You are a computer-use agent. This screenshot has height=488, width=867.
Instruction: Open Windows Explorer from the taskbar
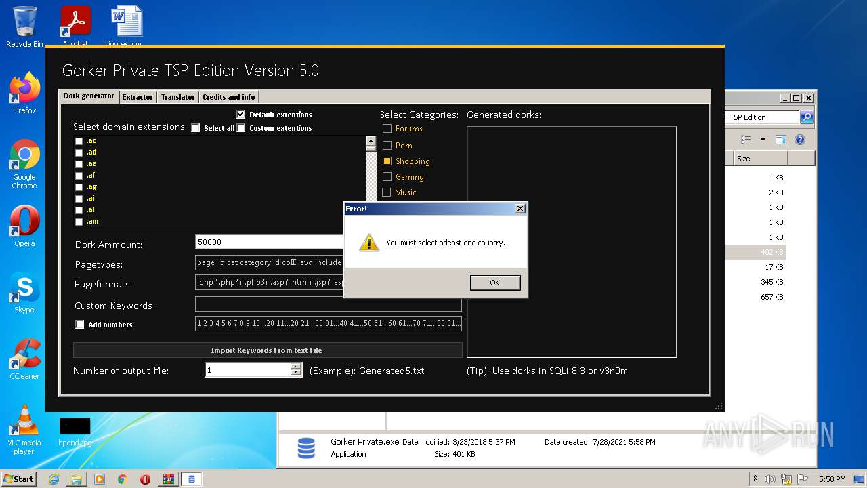coord(77,479)
